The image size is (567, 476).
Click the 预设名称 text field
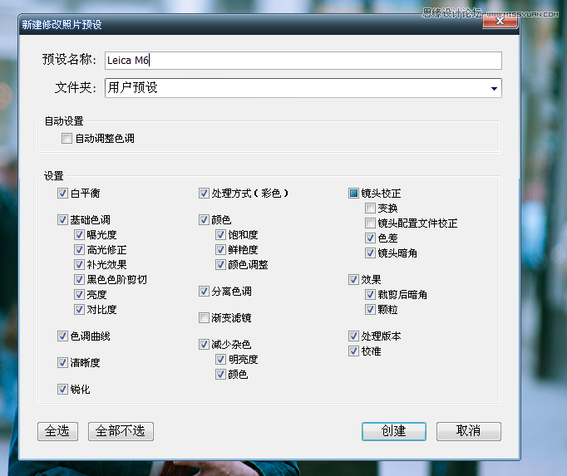coord(303,61)
